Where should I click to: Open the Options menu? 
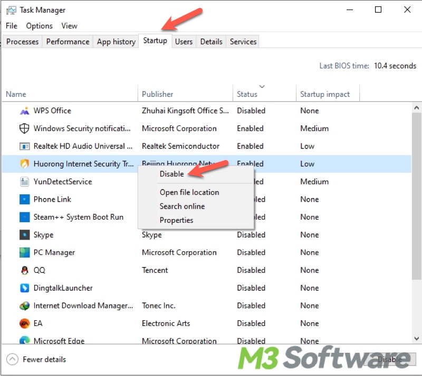tap(39, 26)
